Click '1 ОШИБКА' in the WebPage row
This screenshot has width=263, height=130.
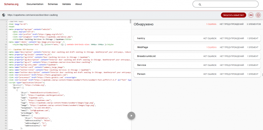pyautogui.click(x=211, y=47)
